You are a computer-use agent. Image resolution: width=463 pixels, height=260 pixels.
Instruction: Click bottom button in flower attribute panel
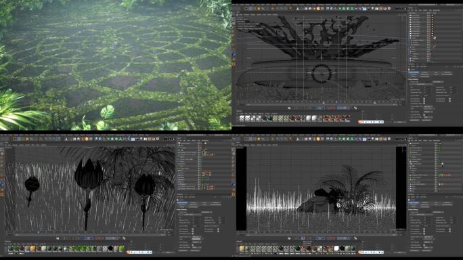tap(183, 251)
